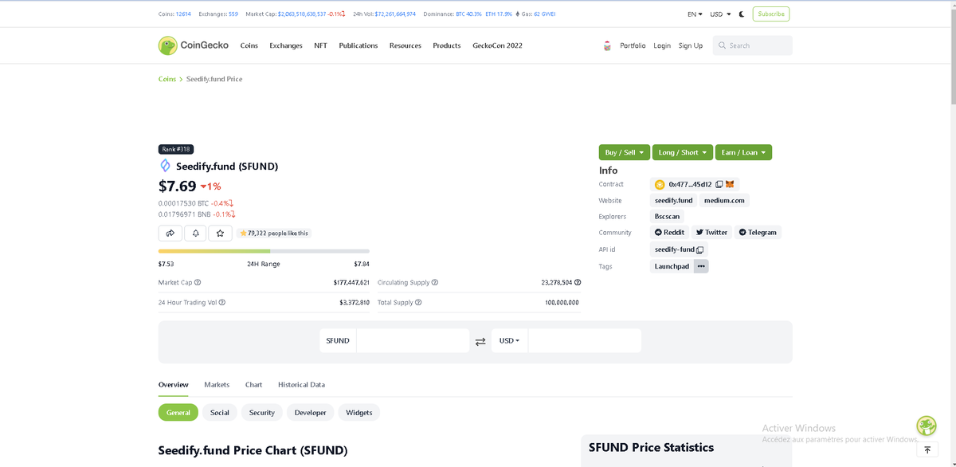Click the Santa candy icon beside Portfolio
This screenshot has width=956, height=467.
608,45
